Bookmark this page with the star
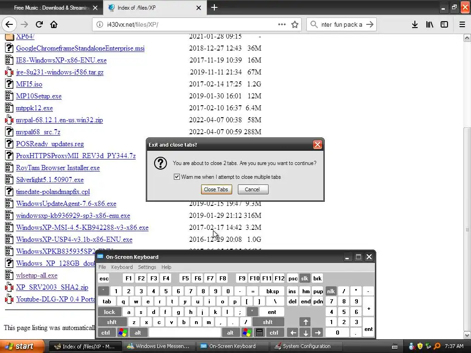This screenshot has width=471, height=353. pos(295,24)
